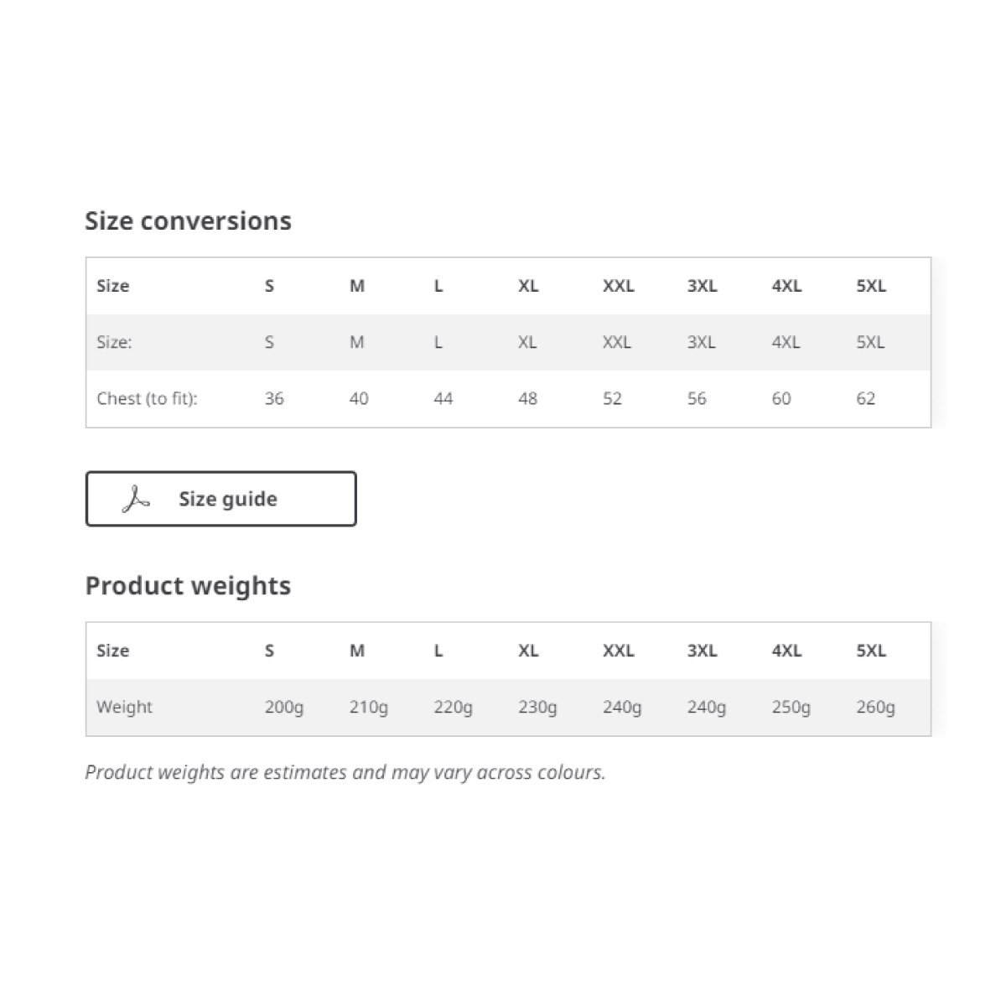
Task: Click the product weights estimate disclaimer text
Action: tap(345, 772)
